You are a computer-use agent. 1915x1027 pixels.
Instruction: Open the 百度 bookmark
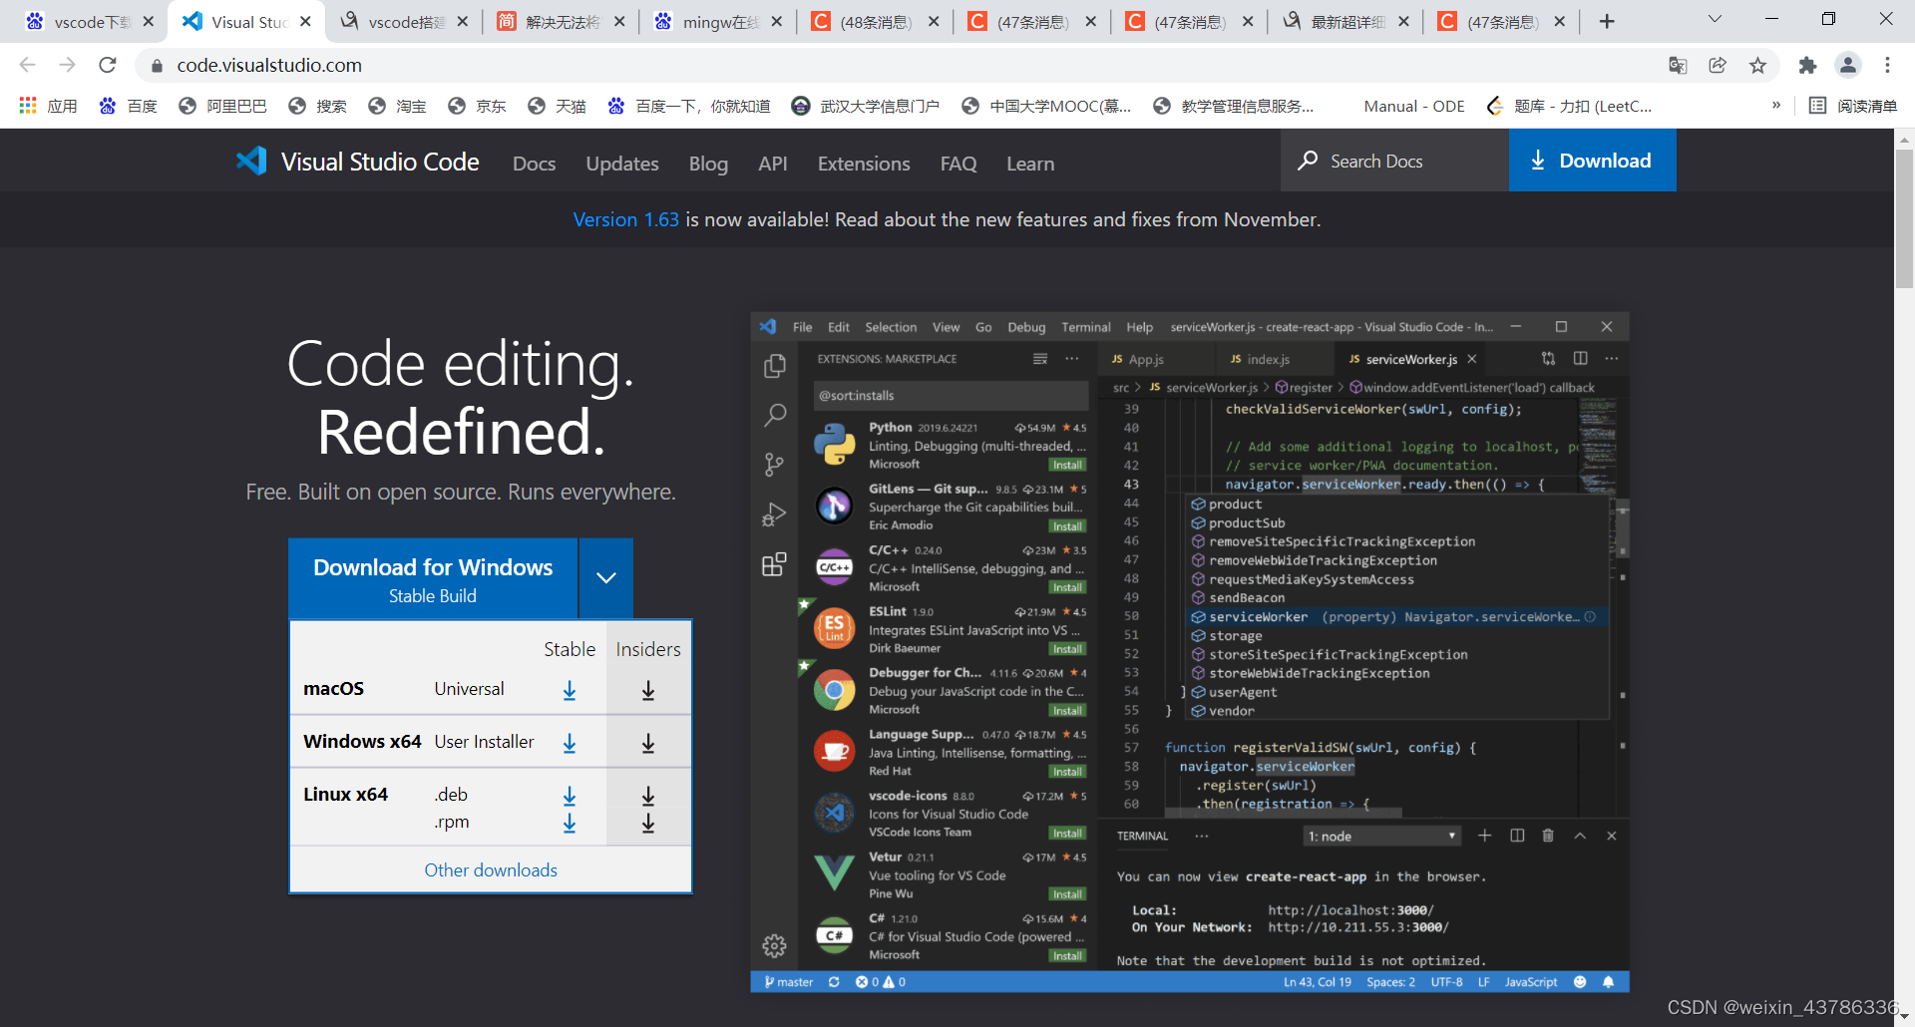tap(129, 106)
